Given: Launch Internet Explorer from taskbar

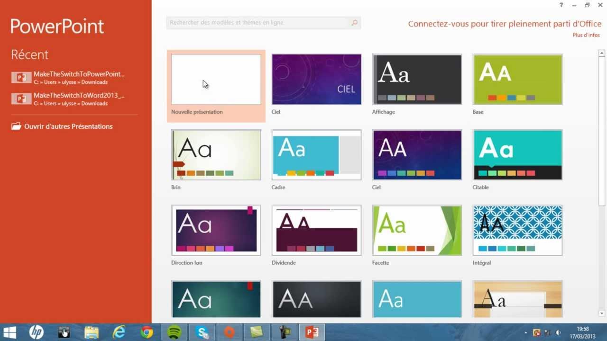Looking at the screenshot, I should tap(119, 332).
